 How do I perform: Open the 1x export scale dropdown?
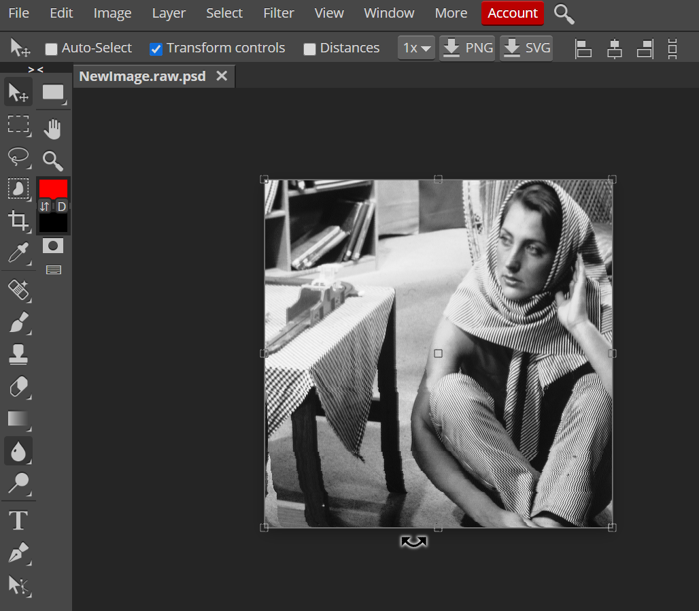(416, 48)
